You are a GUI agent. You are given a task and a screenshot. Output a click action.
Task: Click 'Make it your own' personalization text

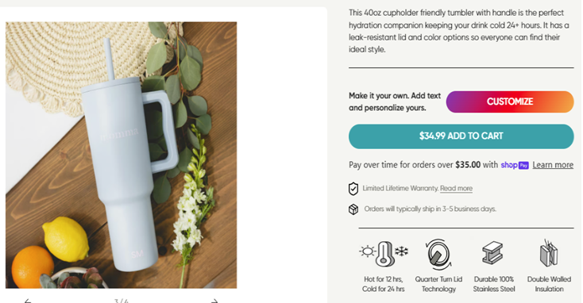(x=395, y=102)
